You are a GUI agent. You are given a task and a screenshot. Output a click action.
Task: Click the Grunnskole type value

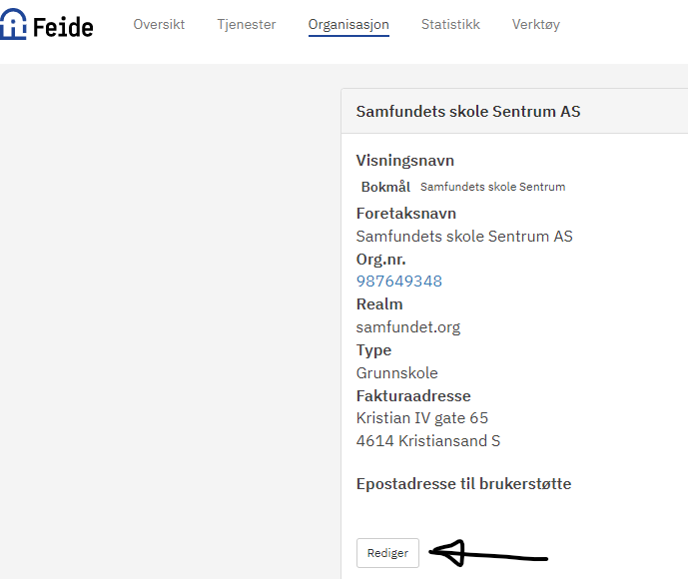click(x=397, y=372)
